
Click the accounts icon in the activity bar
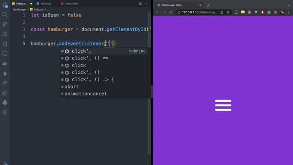[x=5, y=163]
